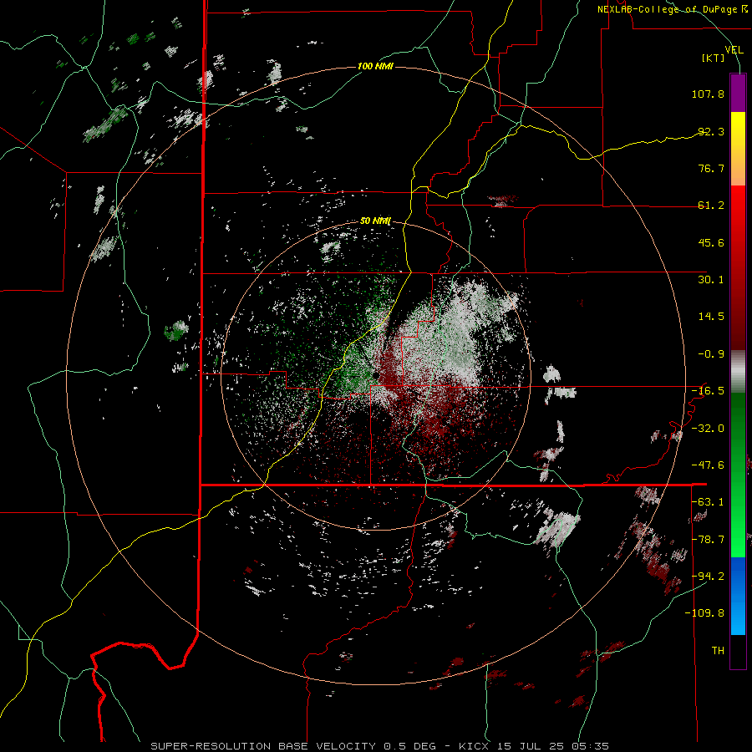Pick the green segment of velocity color bar
The height and width of the screenshot is (752, 752).
738,475
